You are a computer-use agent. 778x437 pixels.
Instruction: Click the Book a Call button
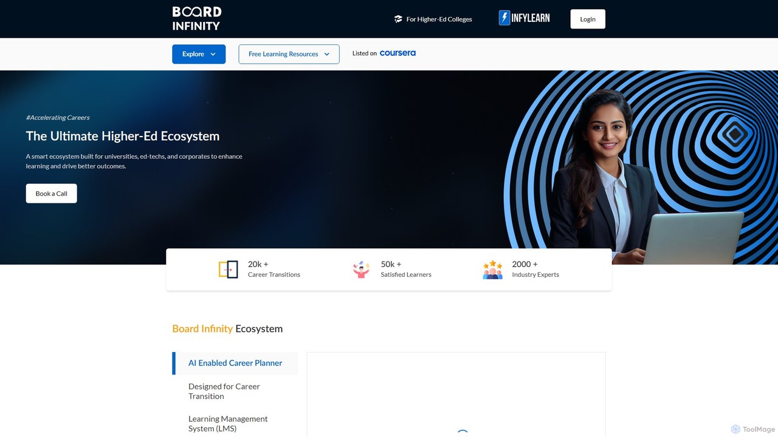(x=51, y=194)
